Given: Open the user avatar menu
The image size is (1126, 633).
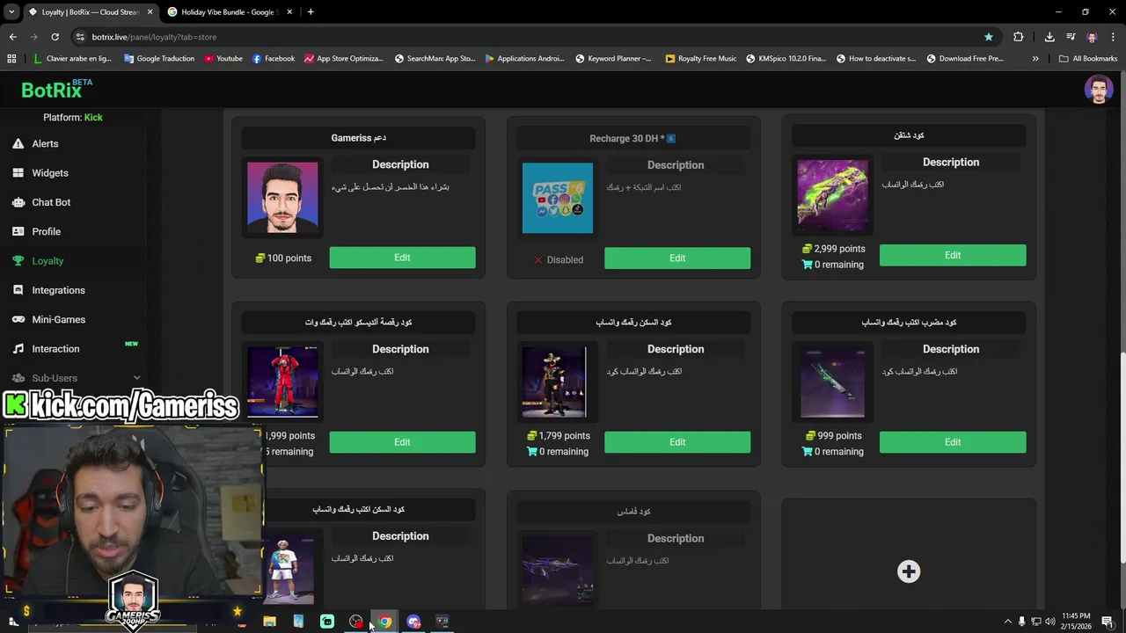Looking at the screenshot, I should (1098, 89).
